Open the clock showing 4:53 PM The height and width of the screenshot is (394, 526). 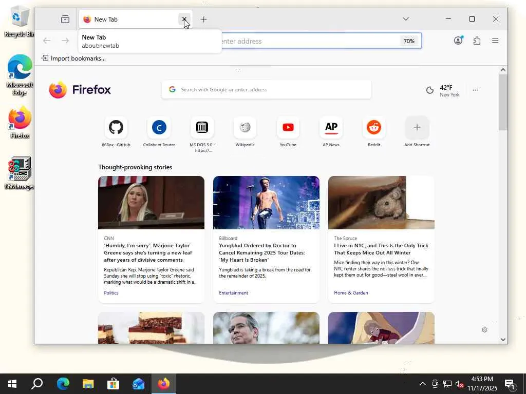tap(482, 384)
